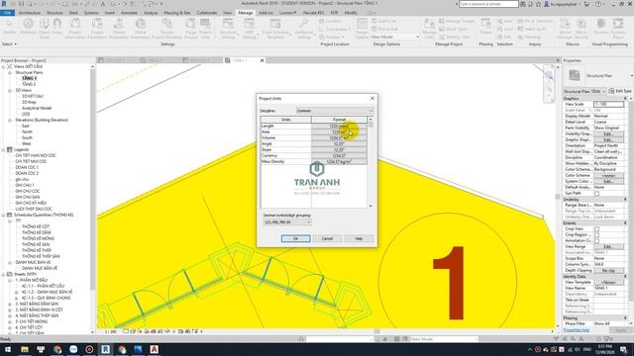
Task: Click the View Scale value field
Action: [x=608, y=104]
